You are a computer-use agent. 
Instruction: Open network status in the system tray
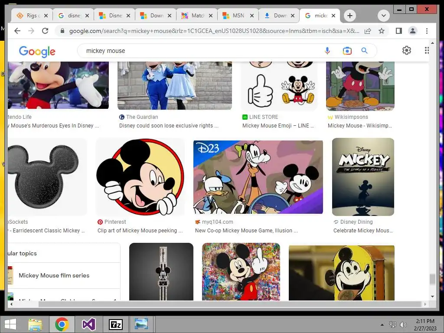point(392,325)
